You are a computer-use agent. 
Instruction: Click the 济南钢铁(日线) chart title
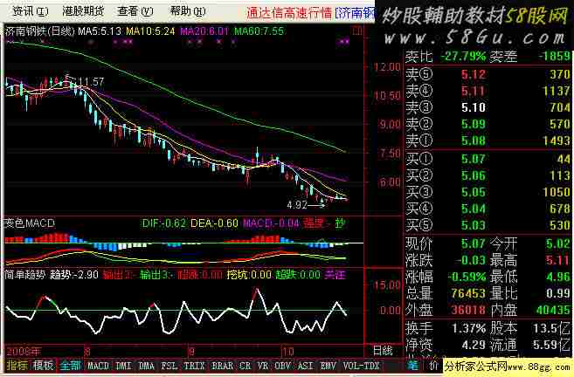pyautogui.click(x=39, y=31)
